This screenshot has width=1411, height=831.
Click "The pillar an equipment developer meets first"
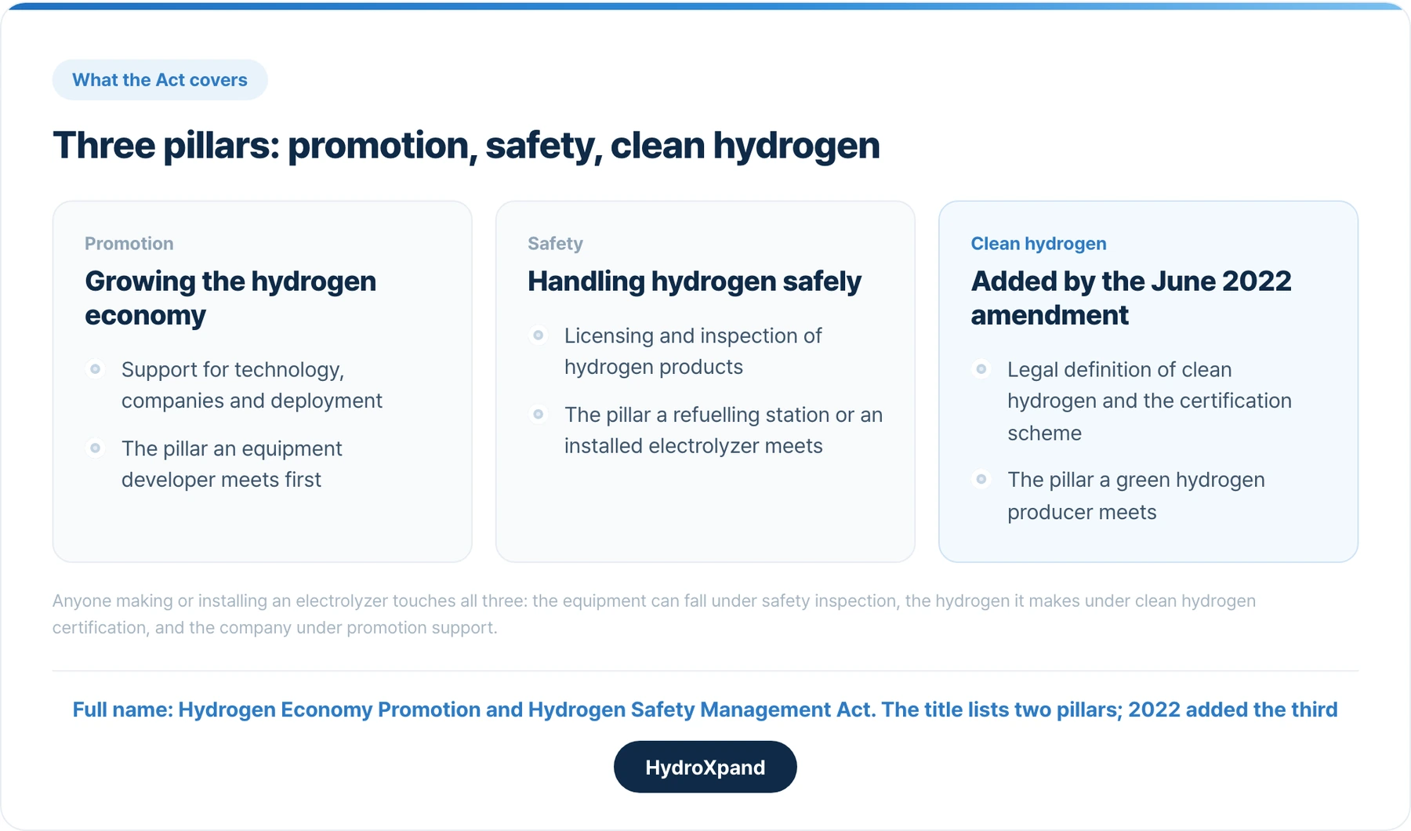coord(232,464)
